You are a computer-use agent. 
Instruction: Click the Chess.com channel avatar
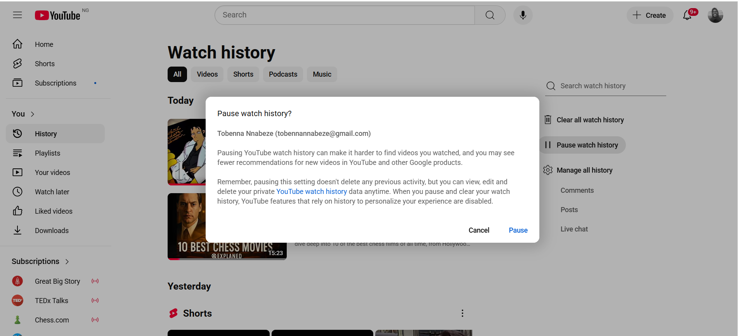pos(17,320)
